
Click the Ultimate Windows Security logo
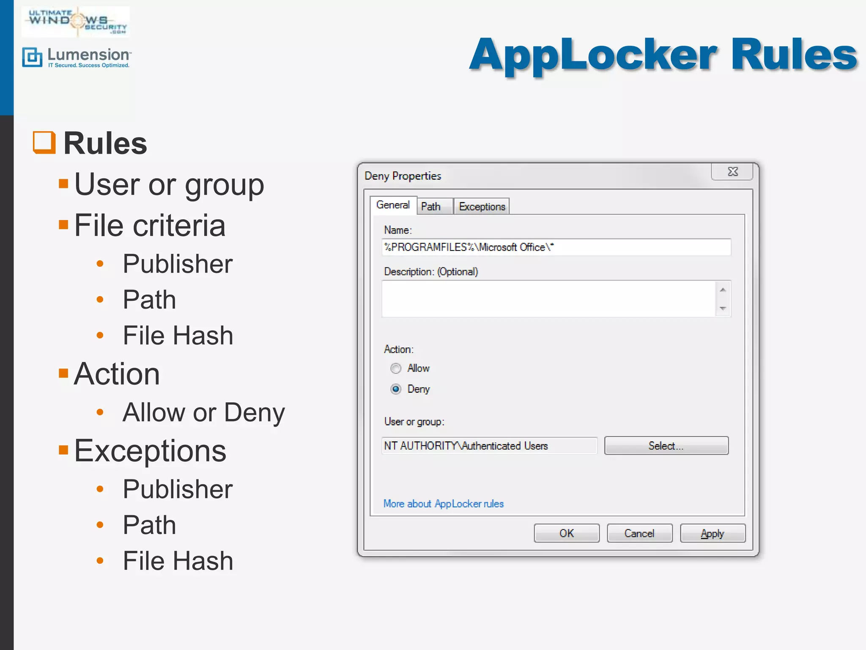pyautogui.click(x=76, y=21)
